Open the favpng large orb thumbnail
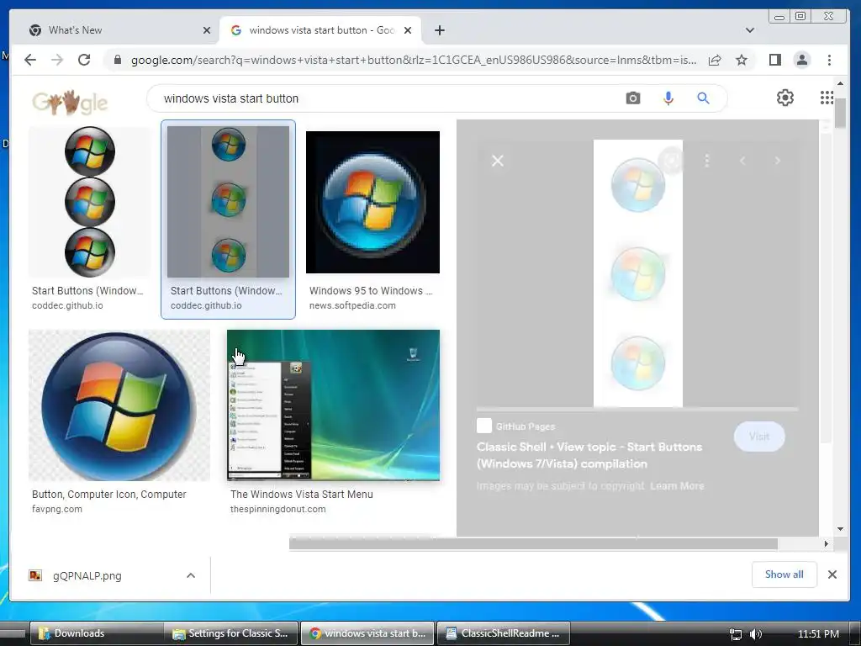 [x=119, y=405]
